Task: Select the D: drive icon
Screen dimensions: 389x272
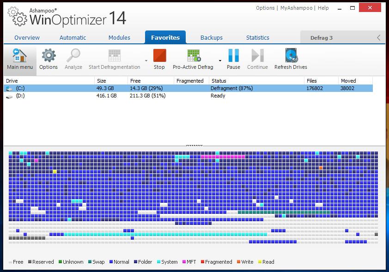Action: pos(9,97)
